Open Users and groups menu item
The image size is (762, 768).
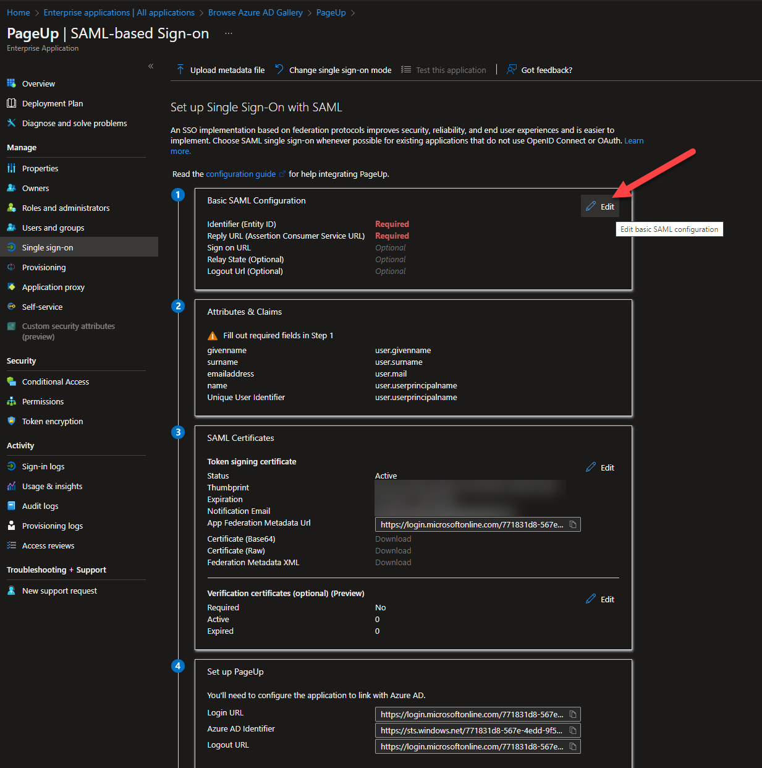click(53, 228)
